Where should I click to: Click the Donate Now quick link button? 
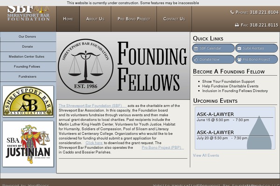click(x=213, y=60)
